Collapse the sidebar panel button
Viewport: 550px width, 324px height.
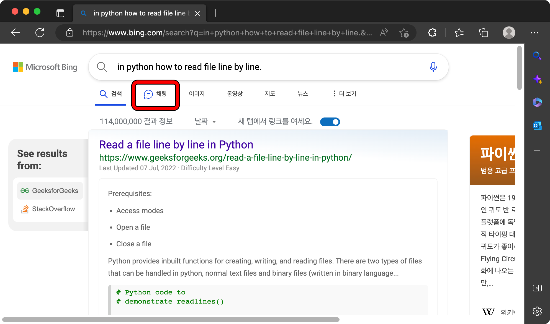(x=537, y=288)
